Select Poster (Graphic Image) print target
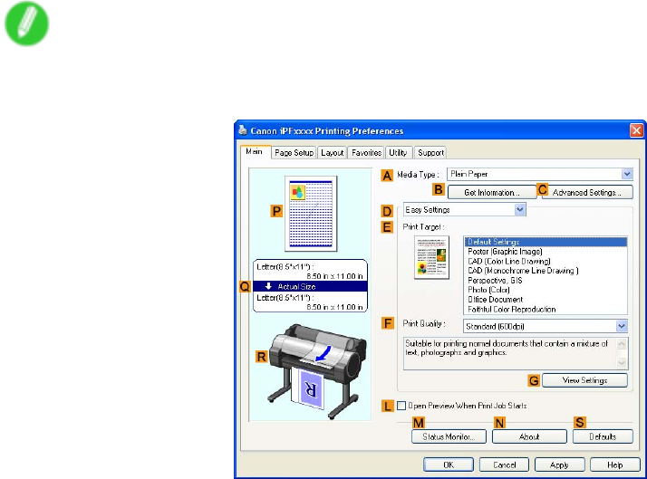The height and width of the screenshot is (479, 647). 546,252
